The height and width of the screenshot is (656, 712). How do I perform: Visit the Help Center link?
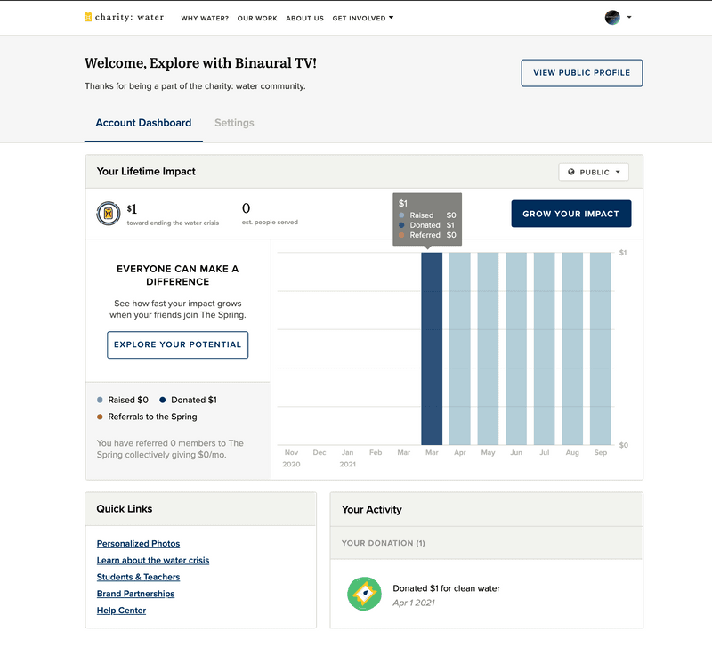tap(121, 611)
